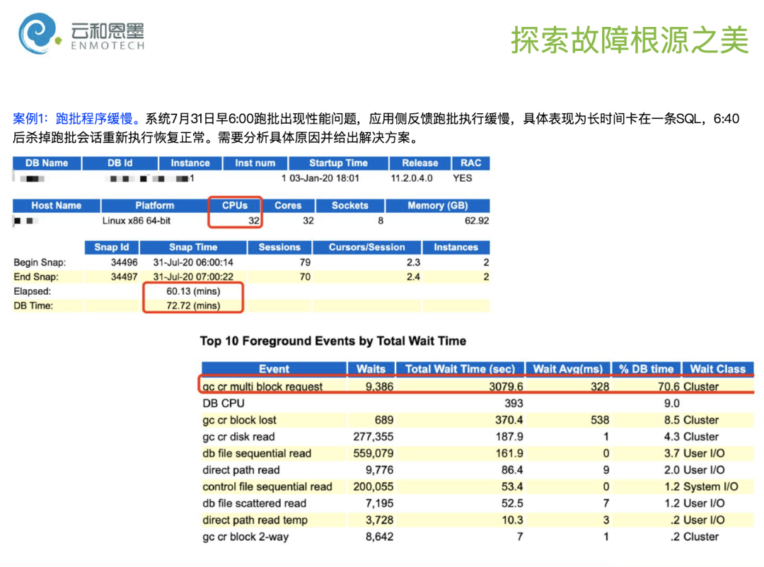
Task: Click the DB Time value 72.72 (mins)
Action: (x=193, y=306)
